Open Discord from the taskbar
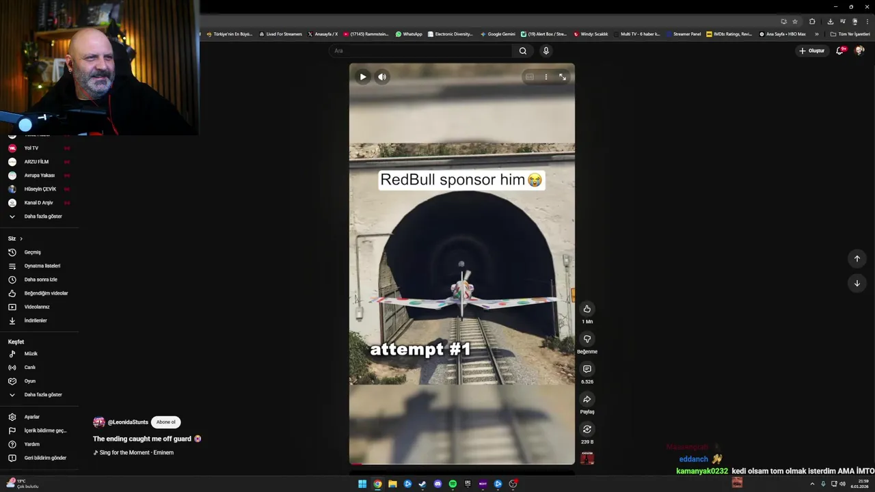 coord(437,484)
